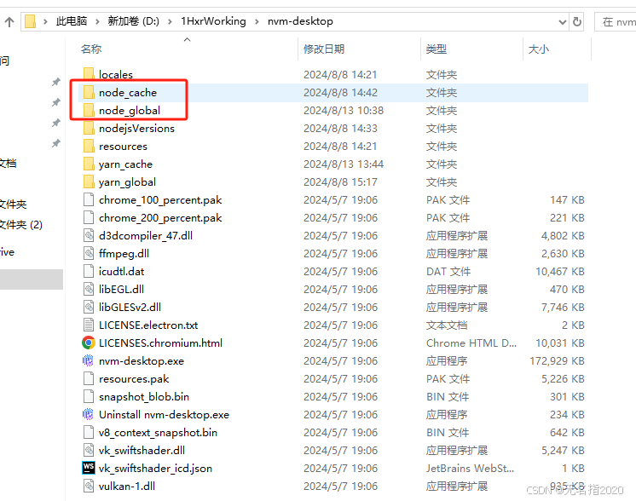Click size 10,467 KB of icudtl.dat
The height and width of the screenshot is (501, 636).
560,271
